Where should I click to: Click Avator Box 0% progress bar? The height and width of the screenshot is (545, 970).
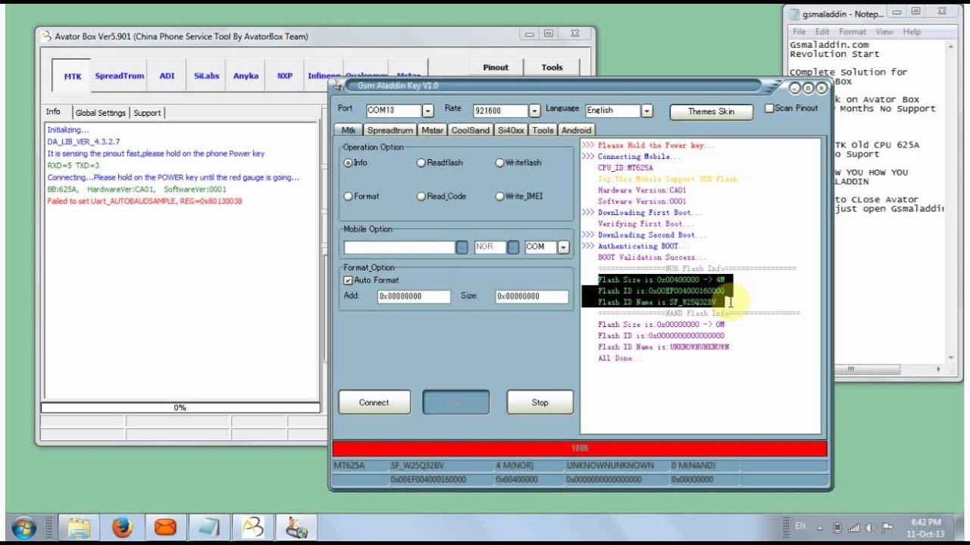coord(180,407)
